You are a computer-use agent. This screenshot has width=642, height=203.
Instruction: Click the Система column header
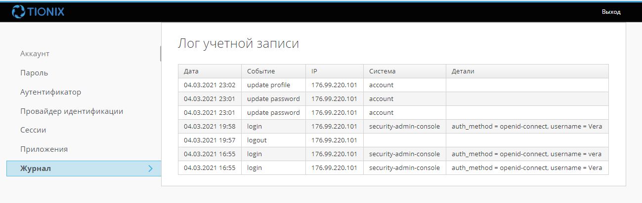coord(382,71)
